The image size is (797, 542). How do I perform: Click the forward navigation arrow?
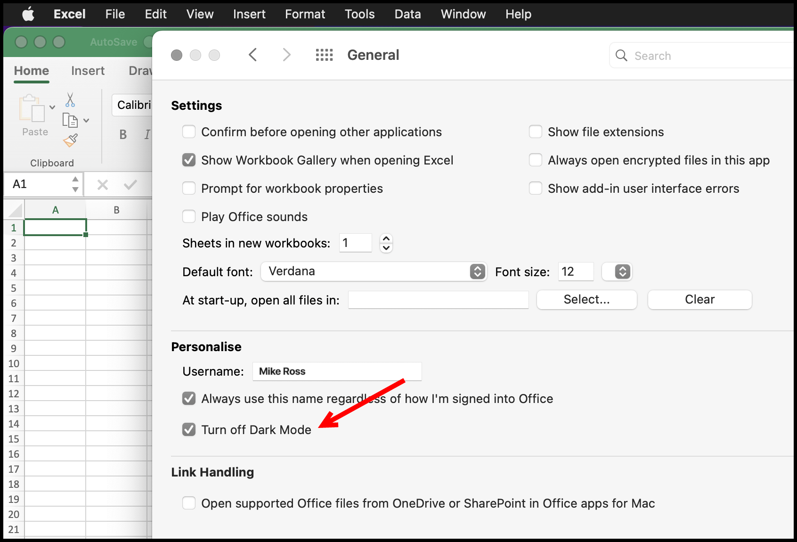[287, 55]
